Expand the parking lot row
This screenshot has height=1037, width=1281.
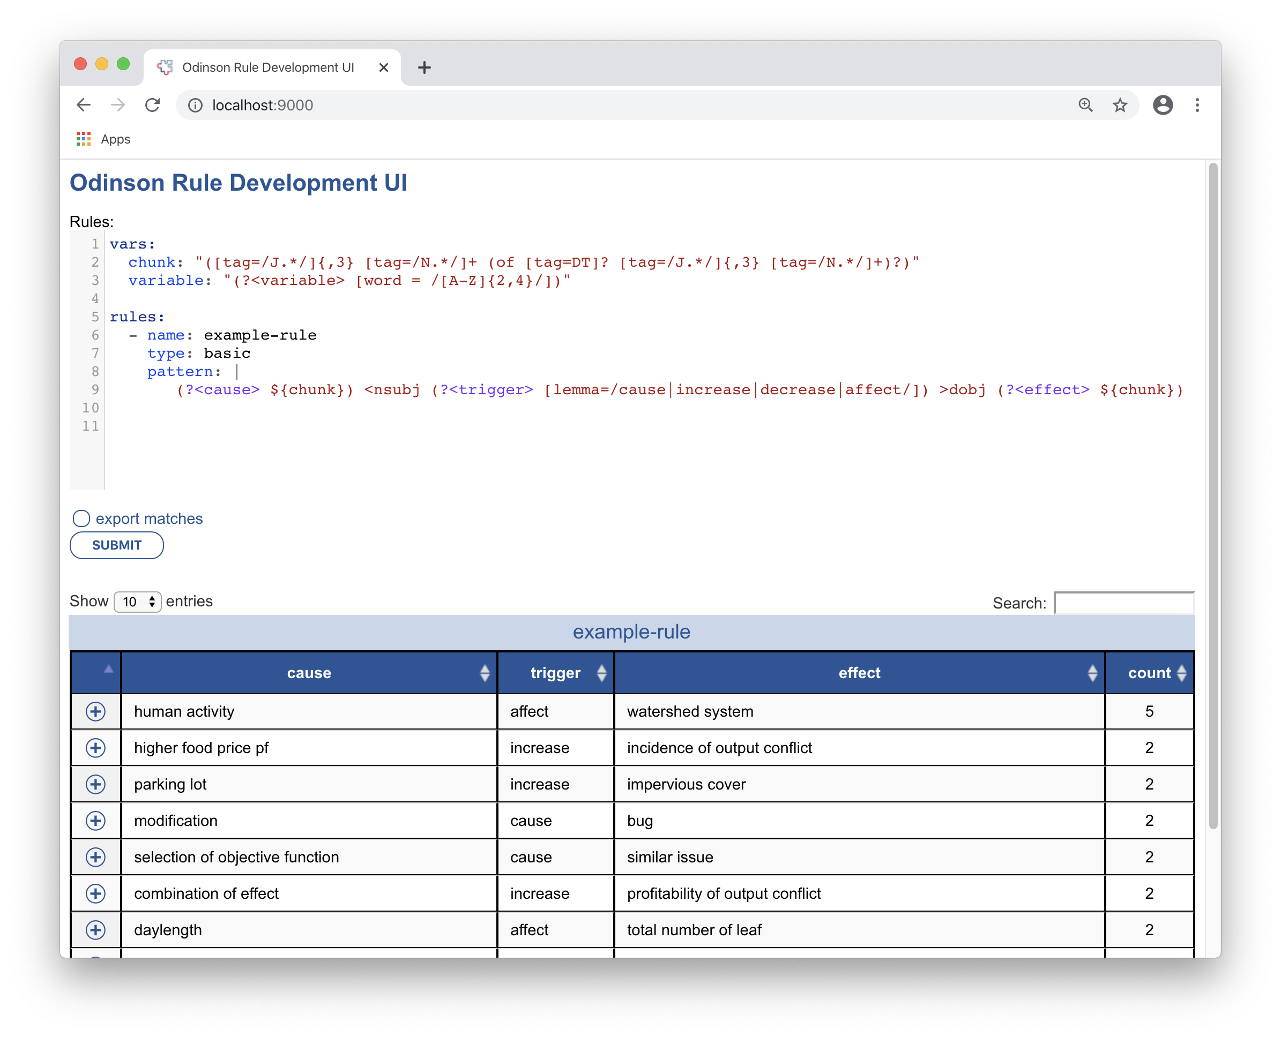[95, 784]
